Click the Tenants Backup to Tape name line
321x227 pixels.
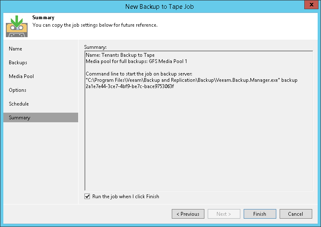pos(120,55)
